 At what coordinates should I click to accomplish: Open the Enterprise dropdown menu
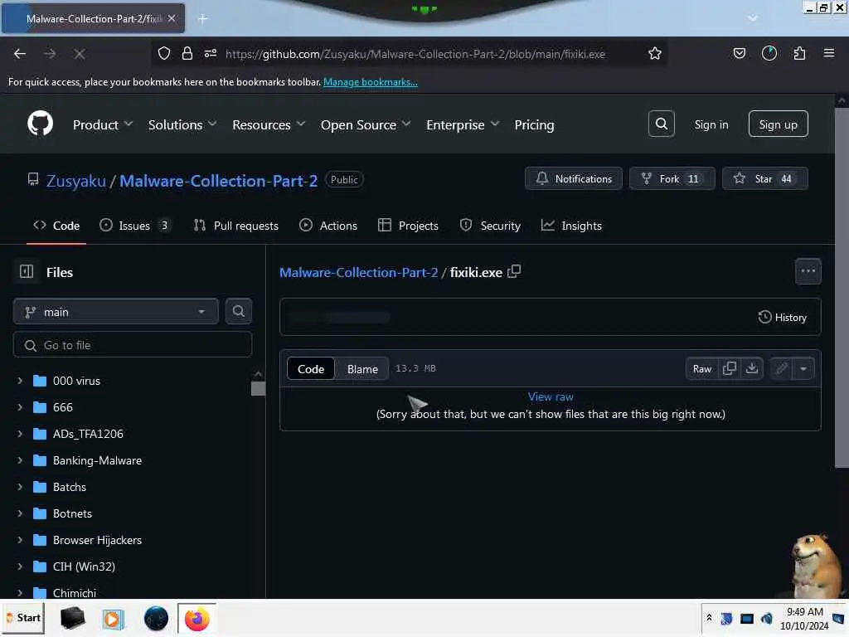point(463,124)
